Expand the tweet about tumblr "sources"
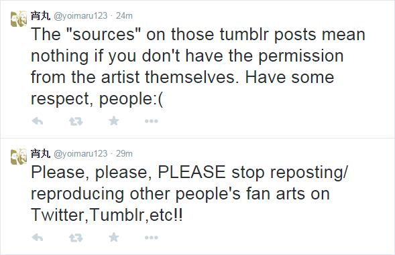Image resolution: width=395 pixels, height=255 pixels. tap(197, 69)
